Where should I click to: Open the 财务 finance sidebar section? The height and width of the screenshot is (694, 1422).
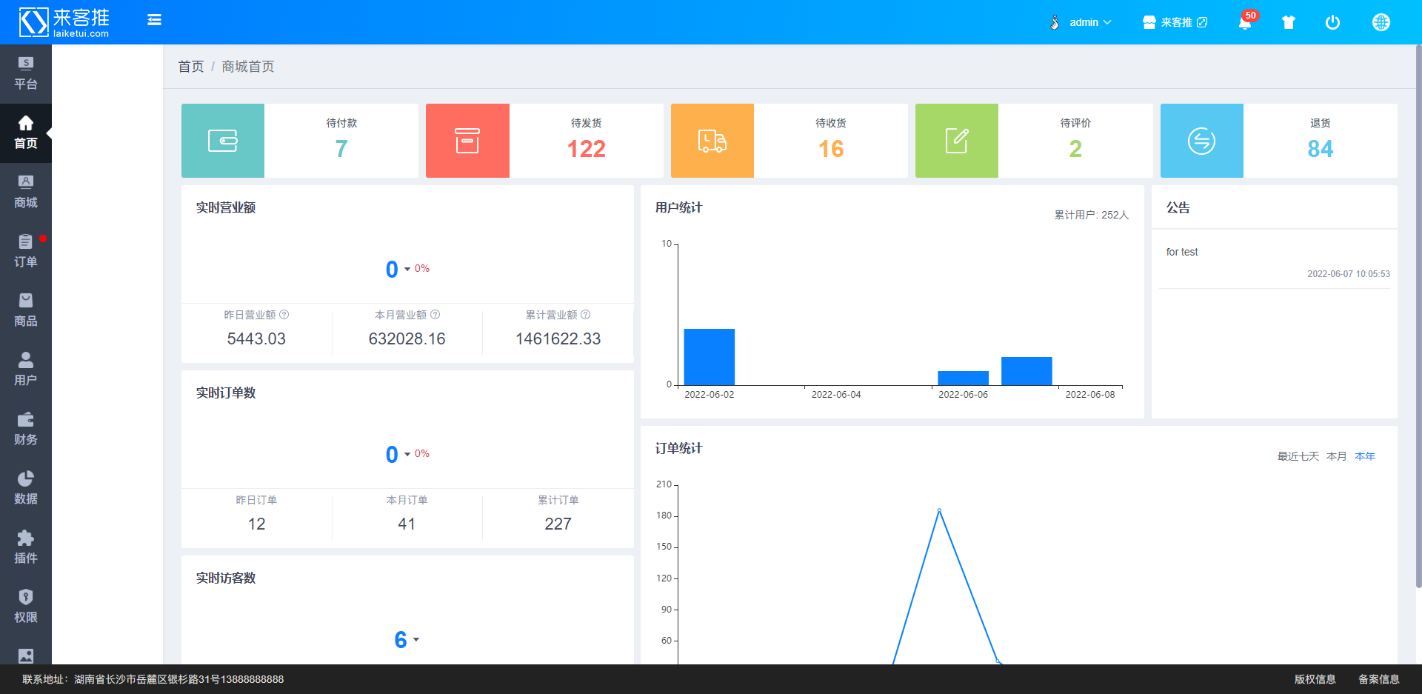pos(26,430)
